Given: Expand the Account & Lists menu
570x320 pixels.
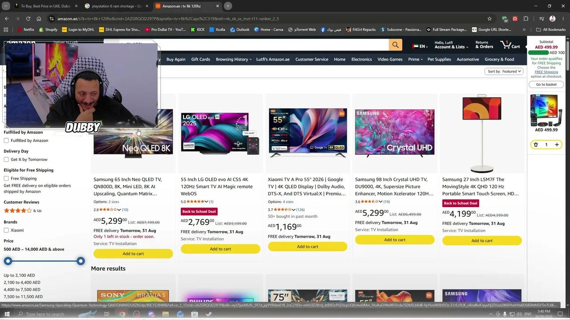Looking at the screenshot, I should (452, 45).
